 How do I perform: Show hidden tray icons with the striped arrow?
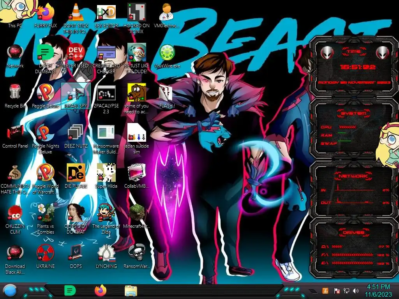(x=313, y=291)
